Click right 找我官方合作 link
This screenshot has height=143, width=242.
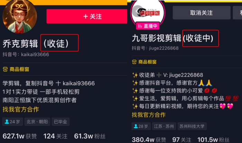click(149, 115)
